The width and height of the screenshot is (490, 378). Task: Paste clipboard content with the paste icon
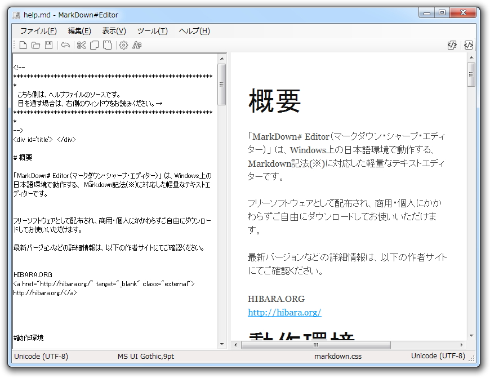pos(108,45)
